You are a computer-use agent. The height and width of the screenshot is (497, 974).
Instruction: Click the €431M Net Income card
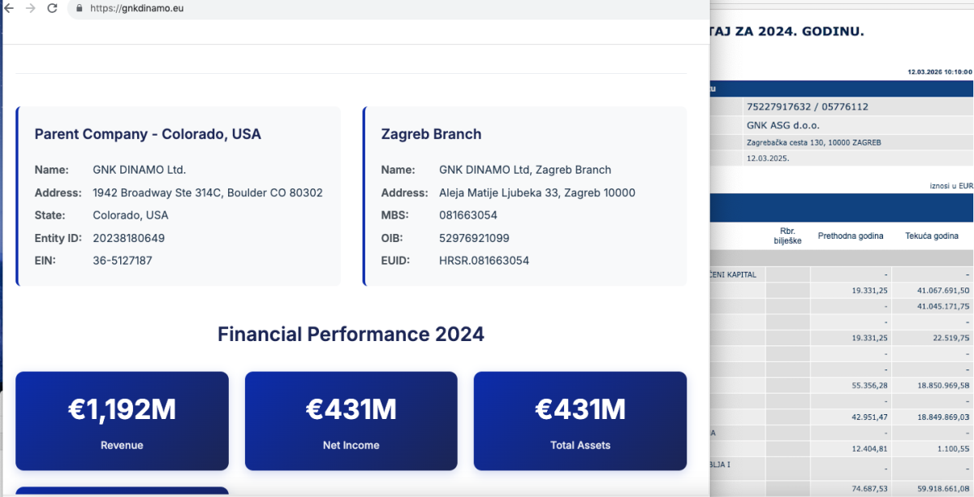(x=351, y=421)
